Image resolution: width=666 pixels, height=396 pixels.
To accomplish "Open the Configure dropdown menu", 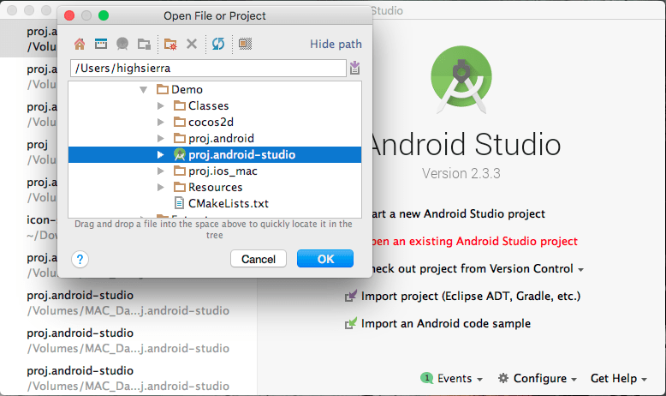I will [538, 378].
